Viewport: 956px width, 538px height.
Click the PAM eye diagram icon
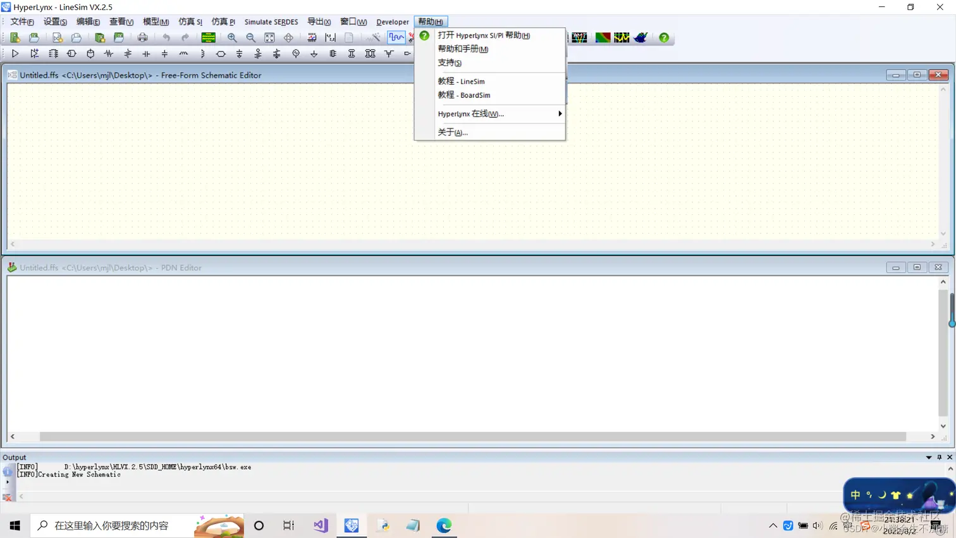point(579,38)
